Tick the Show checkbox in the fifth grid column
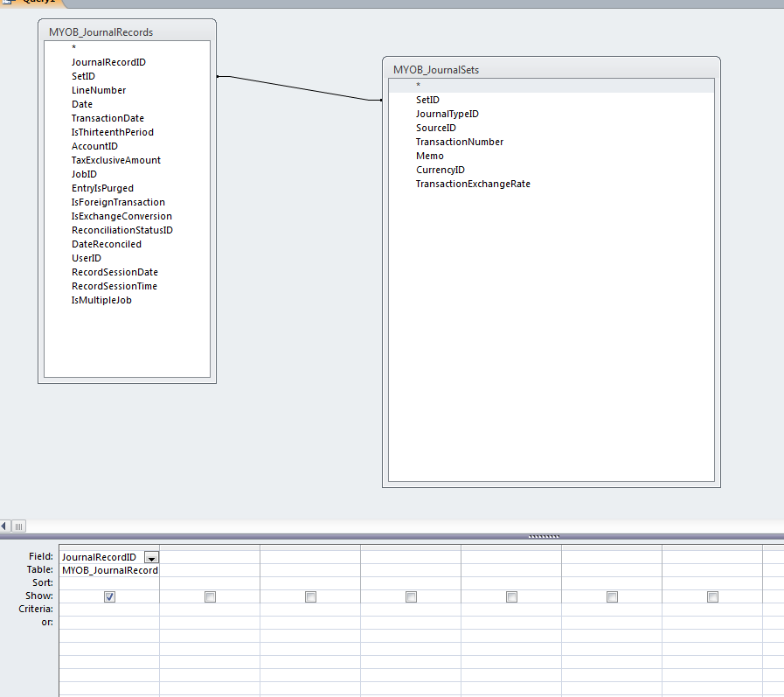 click(x=511, y=597)
